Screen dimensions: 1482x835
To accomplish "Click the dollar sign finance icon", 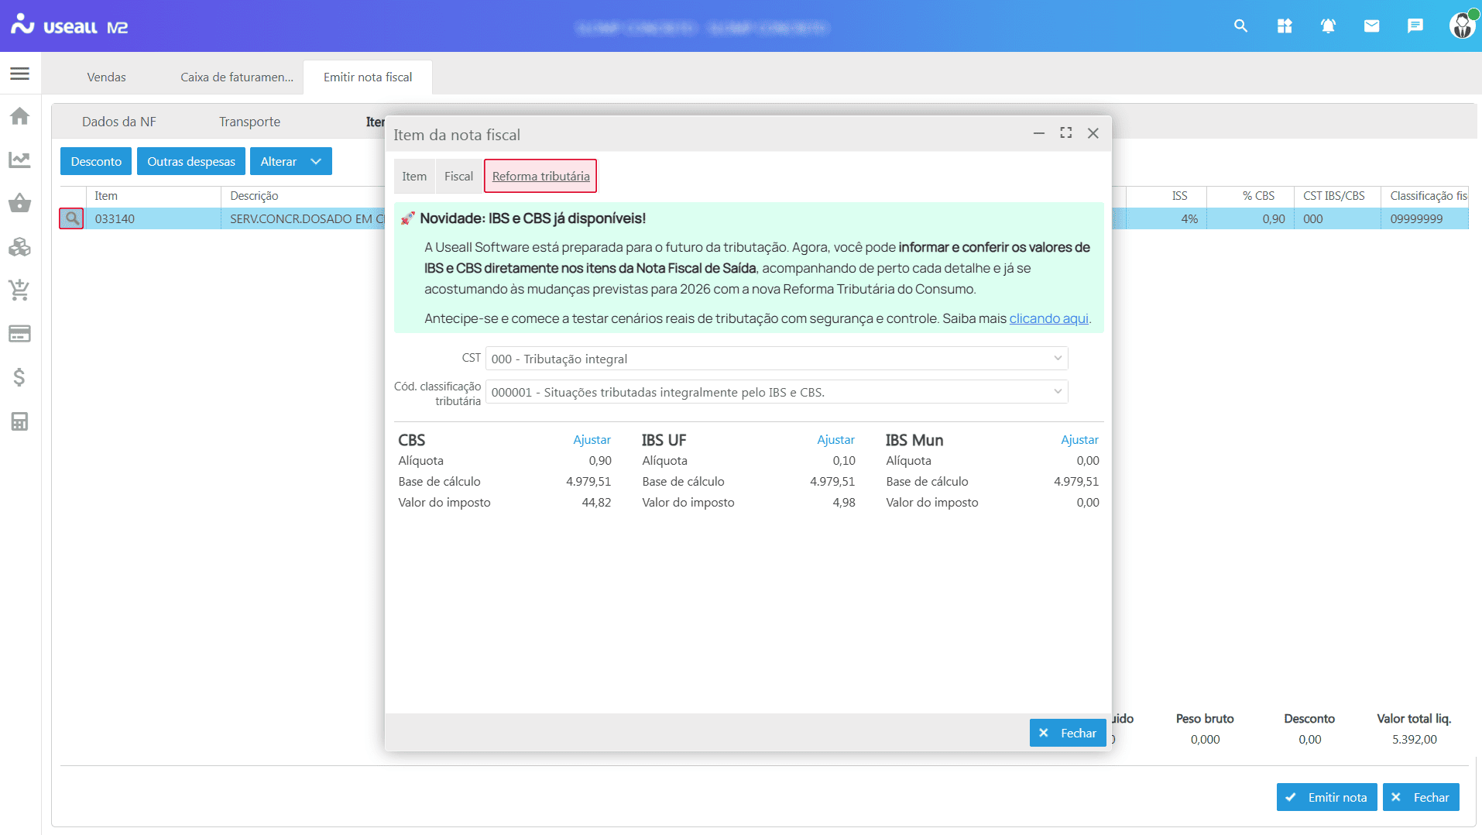I will pyautogui.click(x=19, y=377).
